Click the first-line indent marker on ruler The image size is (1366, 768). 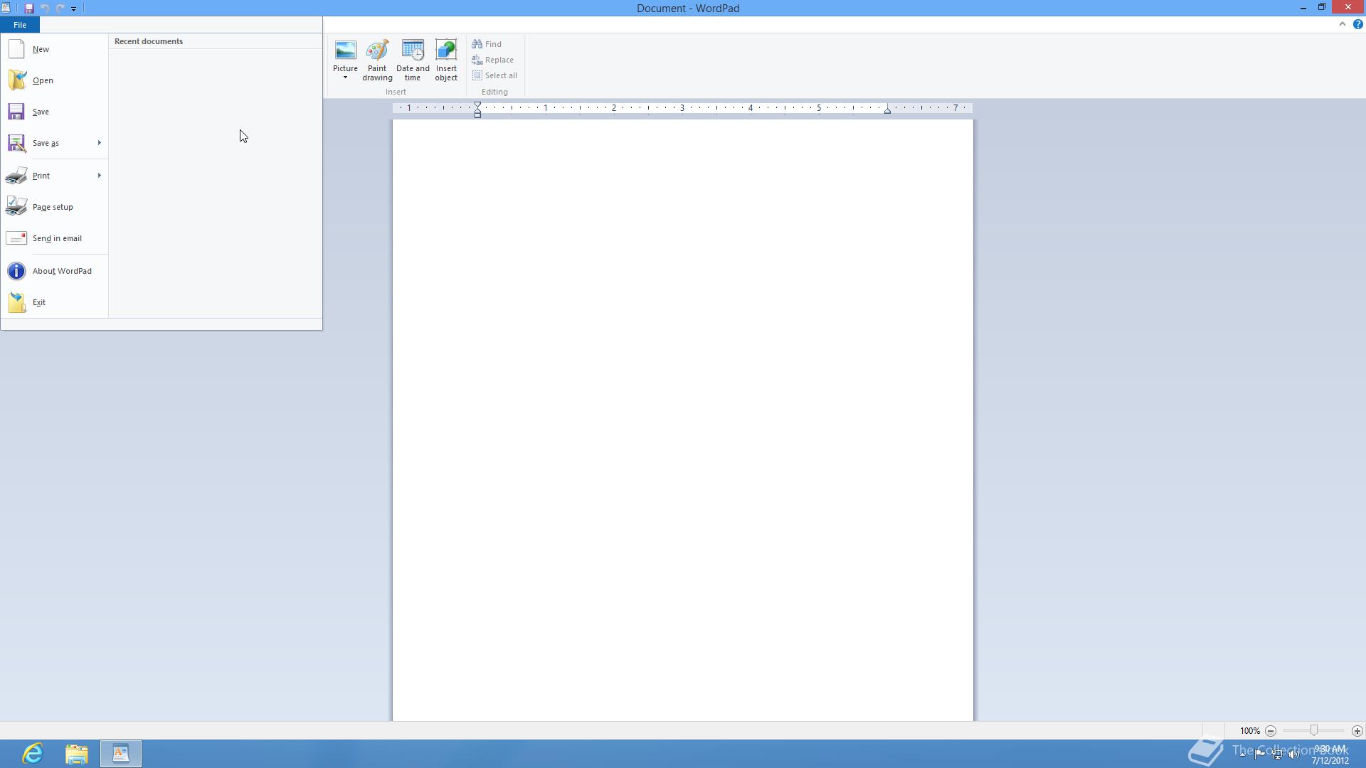477,105
